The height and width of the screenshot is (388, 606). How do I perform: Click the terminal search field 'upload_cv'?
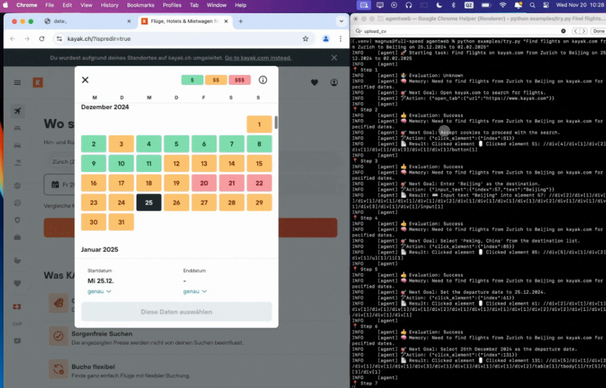(461, 31)
